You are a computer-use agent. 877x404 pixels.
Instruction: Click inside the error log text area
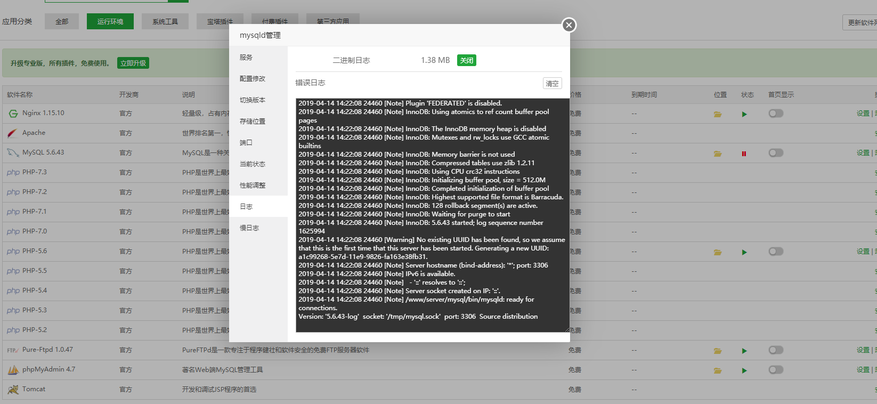tap(433, 215)
